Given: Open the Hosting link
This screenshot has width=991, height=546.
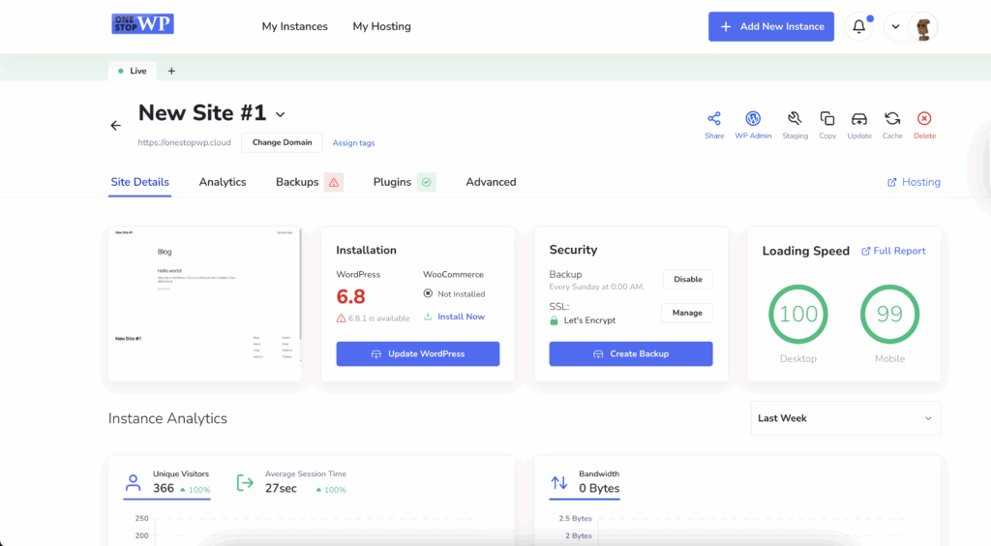Looking at the screenshot, I should pos(914,182).
